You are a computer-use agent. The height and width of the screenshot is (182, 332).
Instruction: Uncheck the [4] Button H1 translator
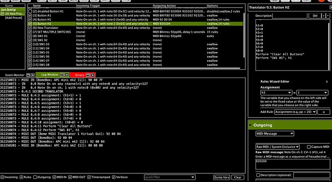[30, 20]
